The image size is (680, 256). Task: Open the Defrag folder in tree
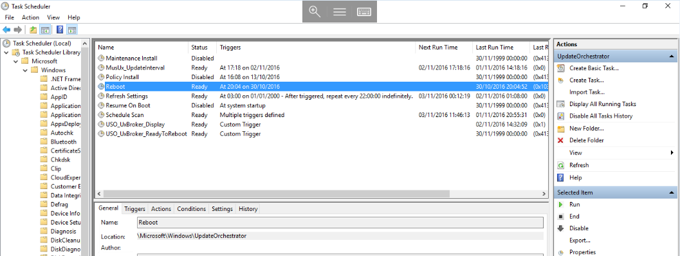59,205
